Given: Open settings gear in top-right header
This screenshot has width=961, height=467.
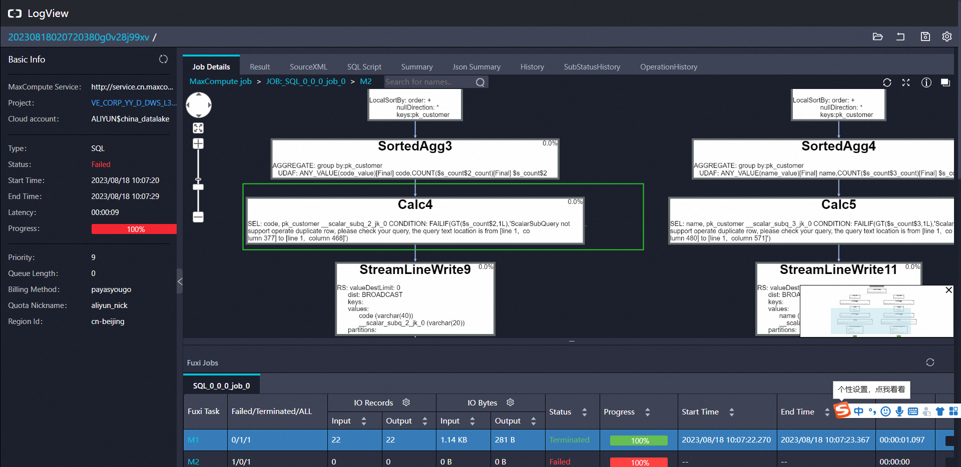Looking at the screenshot, I should [946, 36].
